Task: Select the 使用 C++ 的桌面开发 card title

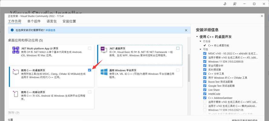Action: [33, 70]
